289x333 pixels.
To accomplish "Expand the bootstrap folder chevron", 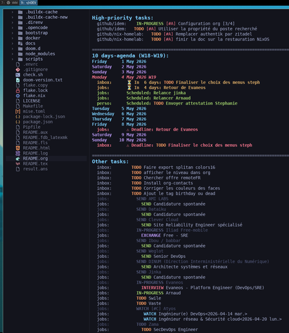I will (x=12, y=33).
